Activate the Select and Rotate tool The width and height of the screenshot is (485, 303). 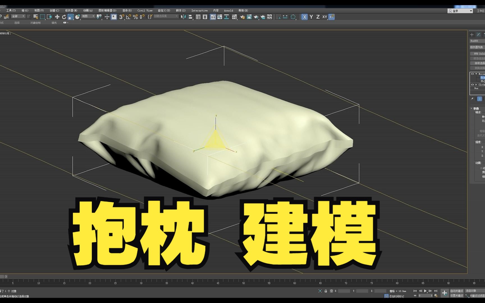64,17
